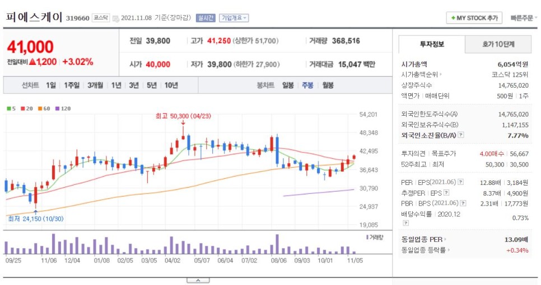
Task: Click the 목표주가 56,667 value
Action: pyautogui.click(x=519, y=154)
